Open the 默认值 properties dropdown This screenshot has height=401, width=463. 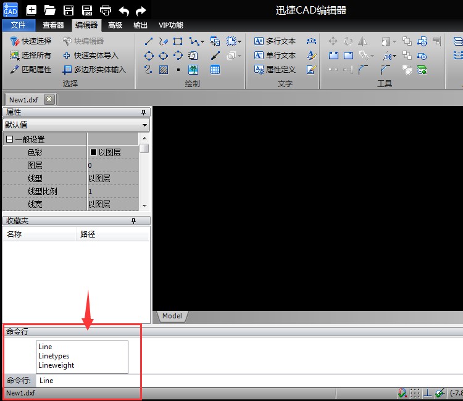[x=76, y=125]
